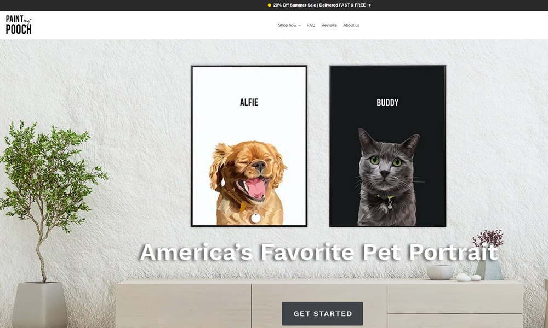The width and height of the screenshot is (548, 328).
Task: Click the ALFIE name text
Action: [249, 102]
